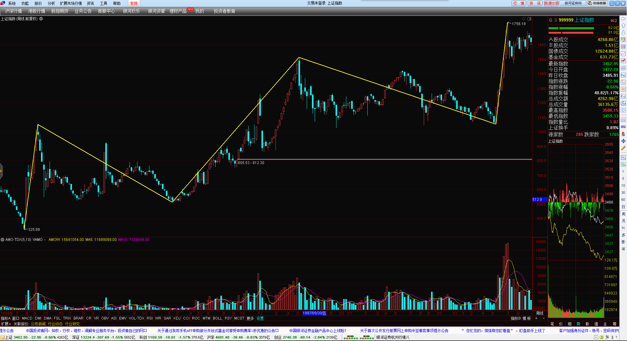Viewport: 627px width, 341px height.
Task: Switch to the 港股行情 tab
Action: 36,11
